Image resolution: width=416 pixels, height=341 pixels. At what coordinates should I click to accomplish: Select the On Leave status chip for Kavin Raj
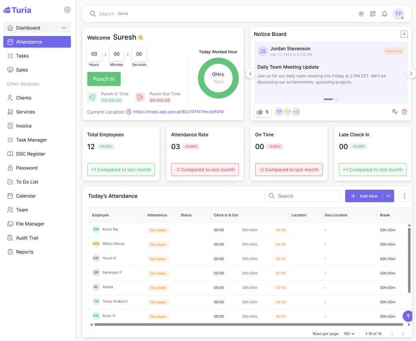click(158, 230)
